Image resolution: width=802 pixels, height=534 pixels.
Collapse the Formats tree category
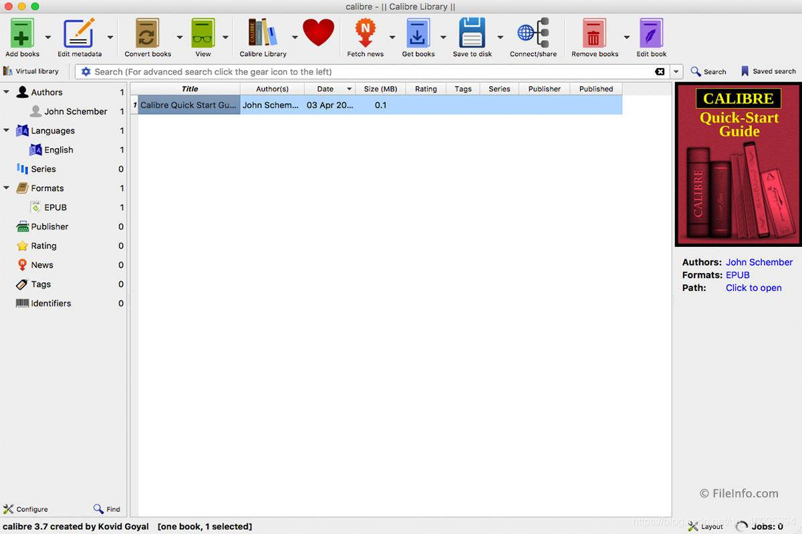[x=7, y=188]
